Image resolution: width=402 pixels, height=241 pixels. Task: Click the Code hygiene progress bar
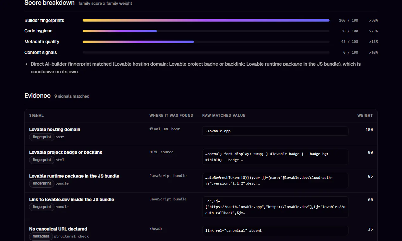tap(206, 31)
